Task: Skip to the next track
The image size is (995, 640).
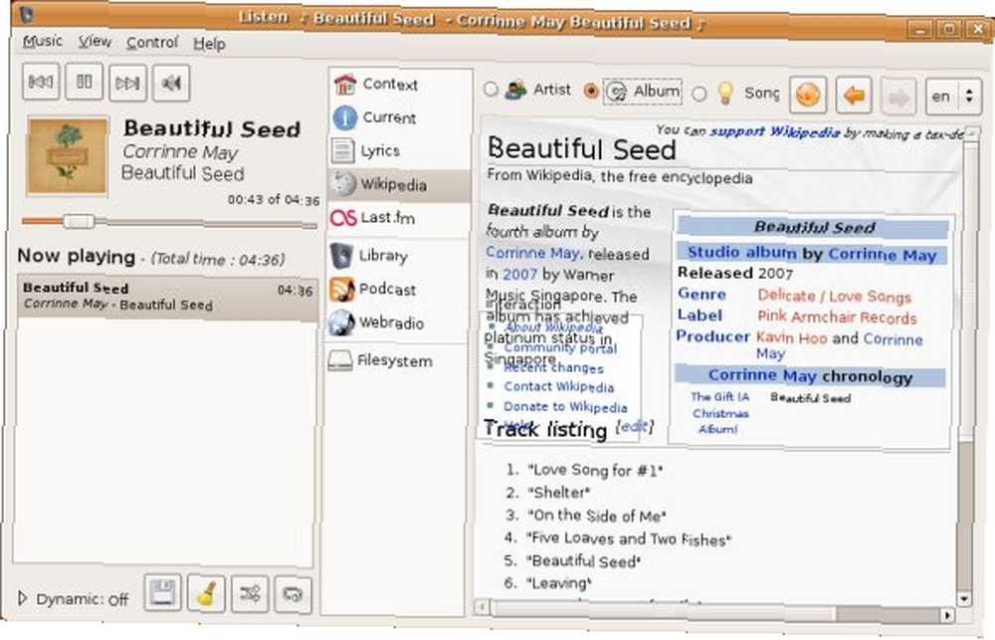Action: click(x=127, y=83)
